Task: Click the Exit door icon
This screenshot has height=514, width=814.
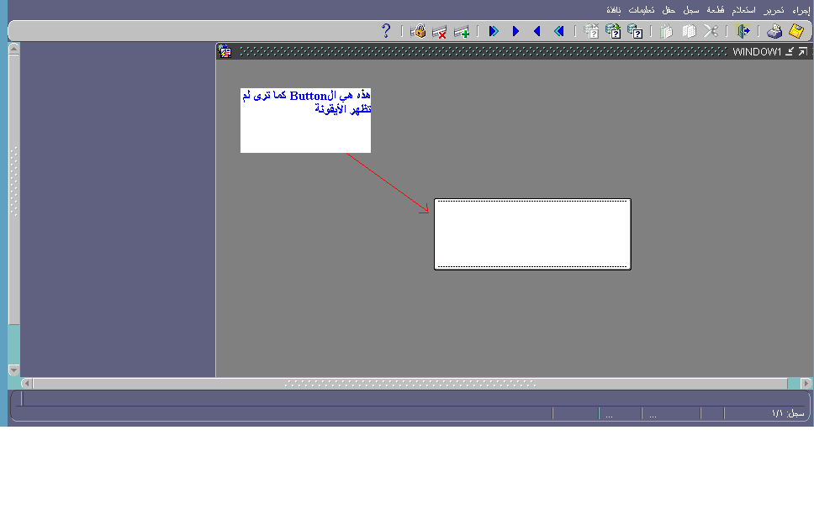Action: tap(743, 31)
